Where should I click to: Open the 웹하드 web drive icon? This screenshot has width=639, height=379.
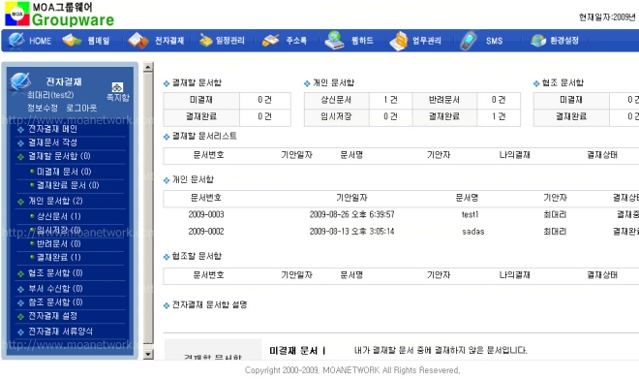[334, 41]
